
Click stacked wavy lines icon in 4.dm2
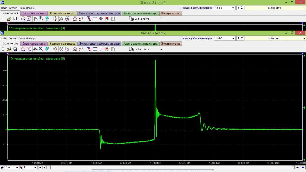point(61,49)
